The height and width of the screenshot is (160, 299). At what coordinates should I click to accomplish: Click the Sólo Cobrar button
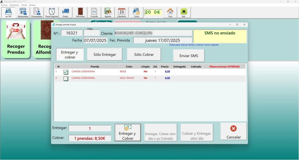(144, 54)
